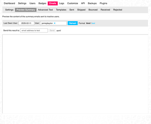This screenshot has height=124, width=151.
Task: Select the Emails tab
Action: (x=53, y=3)
